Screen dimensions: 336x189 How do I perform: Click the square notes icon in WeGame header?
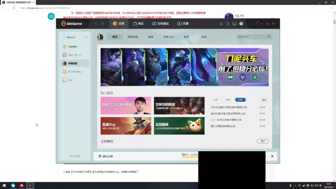[234, 24]
